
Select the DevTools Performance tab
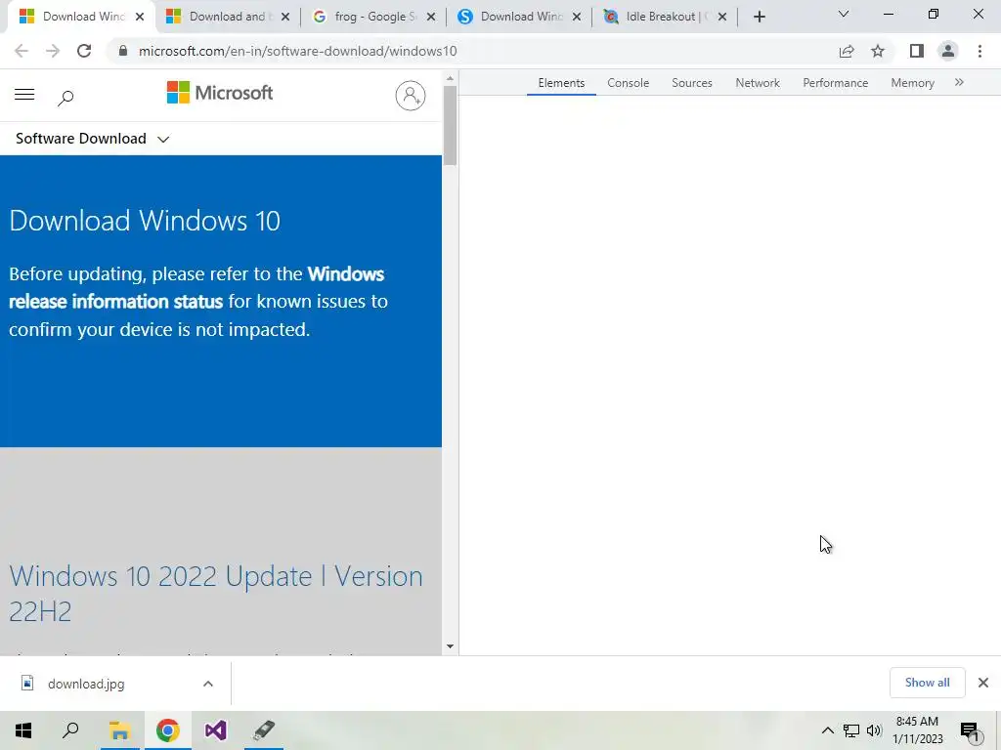pos(836,83)
